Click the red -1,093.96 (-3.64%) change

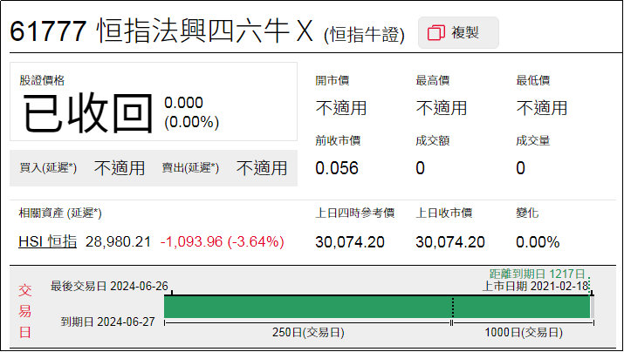(222, 241)
